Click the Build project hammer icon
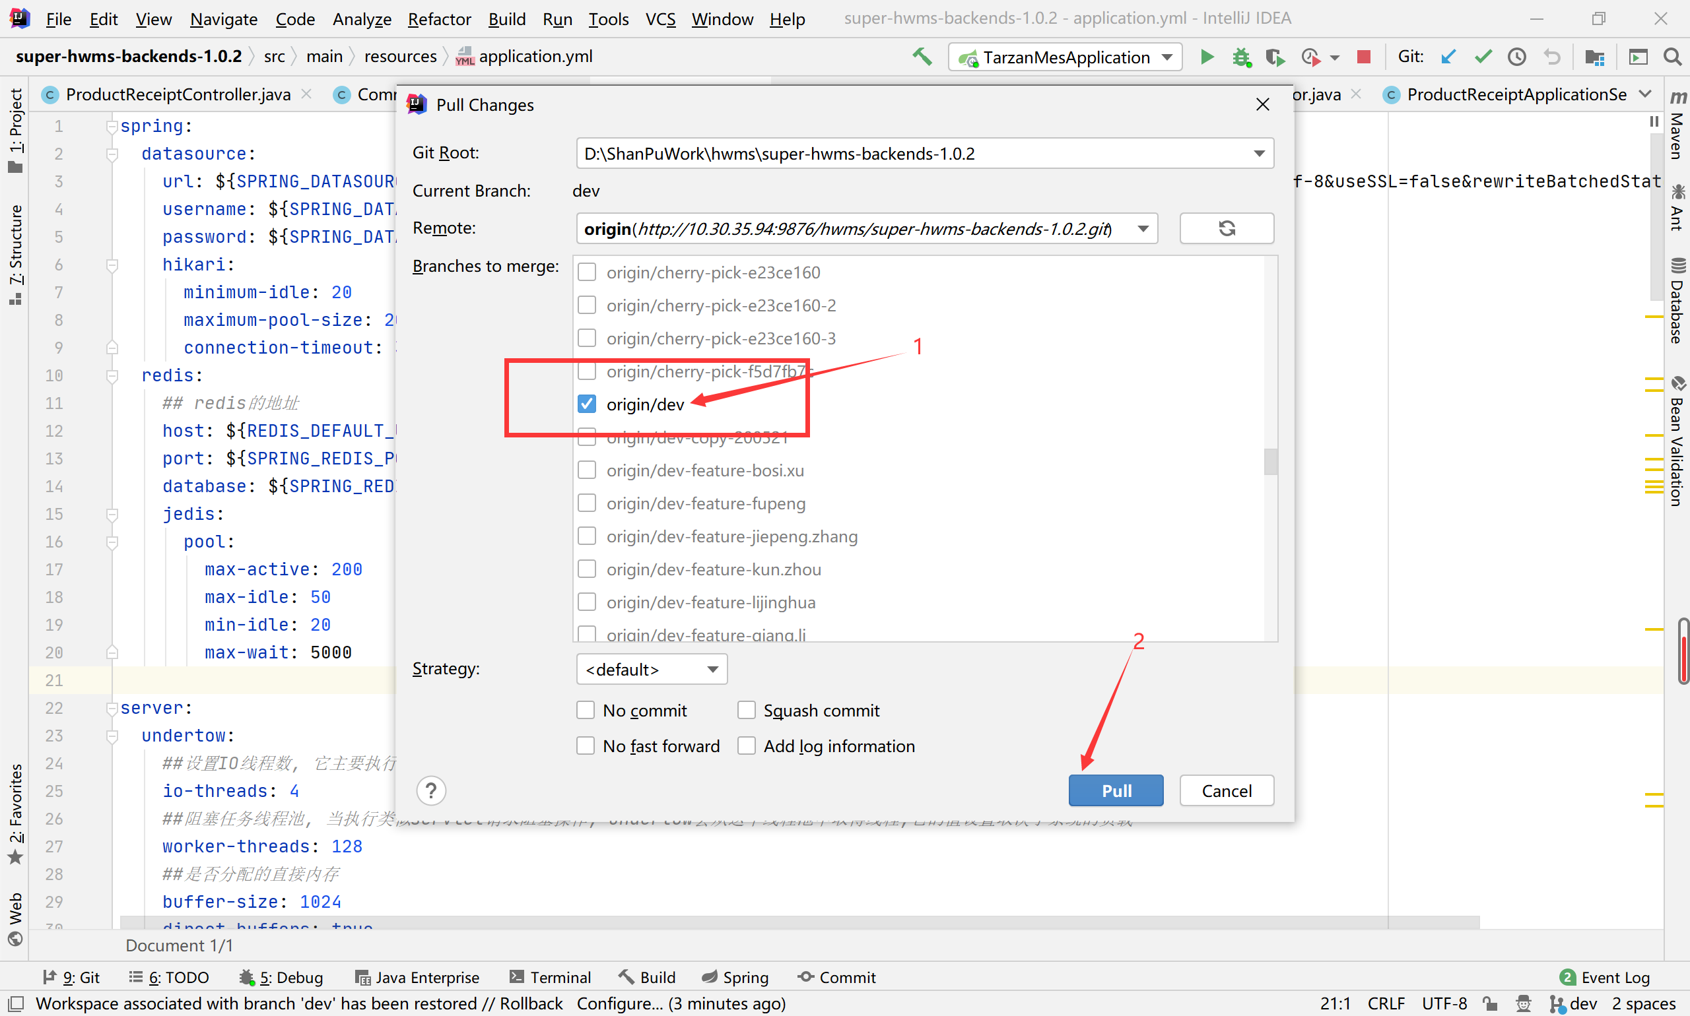 pyautogui.click(x=922, y=57)
